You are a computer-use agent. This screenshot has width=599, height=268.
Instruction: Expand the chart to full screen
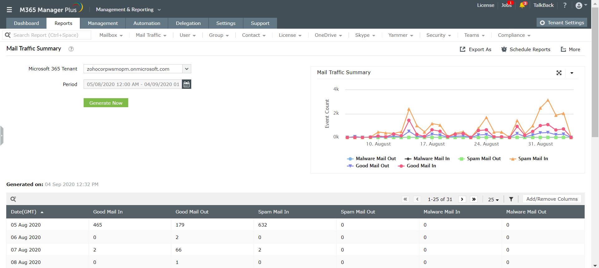click(559, 73)
